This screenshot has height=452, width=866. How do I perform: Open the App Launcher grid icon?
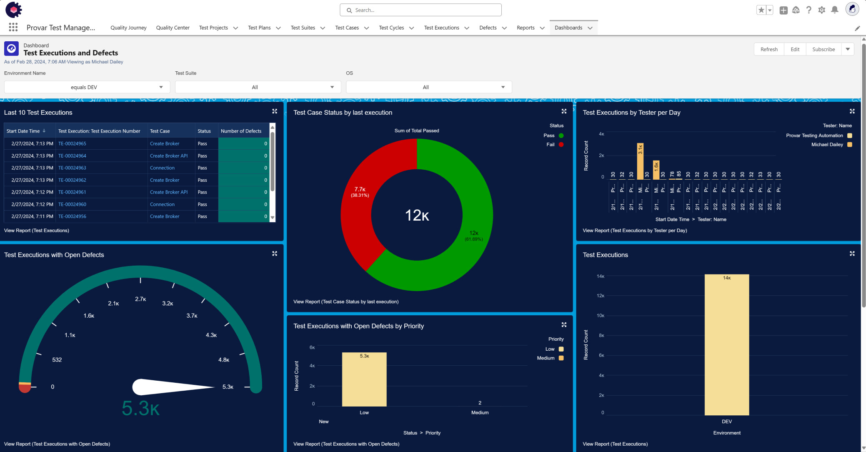[13, 28]
